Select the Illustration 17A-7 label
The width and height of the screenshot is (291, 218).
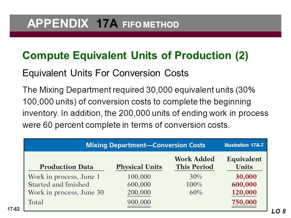[x=244, y=145]
